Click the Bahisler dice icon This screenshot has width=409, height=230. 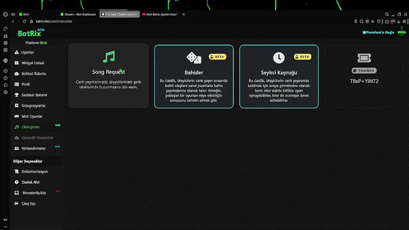click(194, 58)
